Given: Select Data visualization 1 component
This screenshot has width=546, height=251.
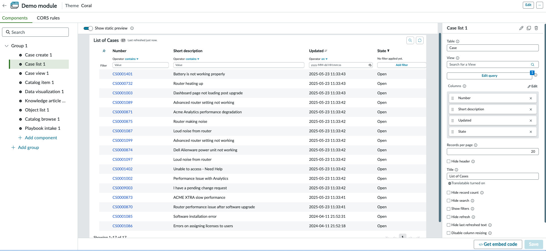Looking at the screenshot, I should [x=44, y=92].
